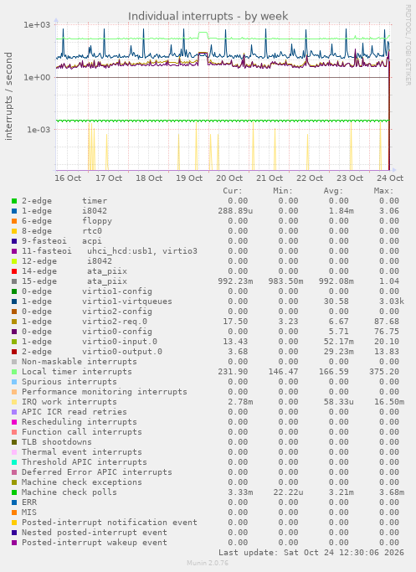Image resolution: width=416 pixels, height=572 pixels.
Task: Click the swatch beside Machine check polls
Action: (x=14, y=492)
